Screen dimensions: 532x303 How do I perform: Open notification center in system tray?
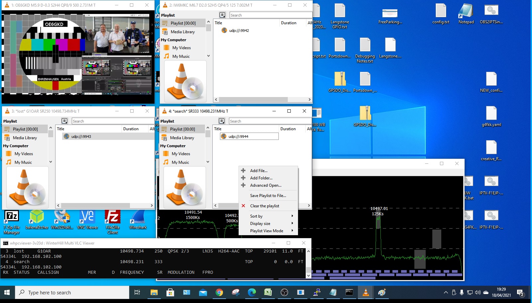[520, 293]
